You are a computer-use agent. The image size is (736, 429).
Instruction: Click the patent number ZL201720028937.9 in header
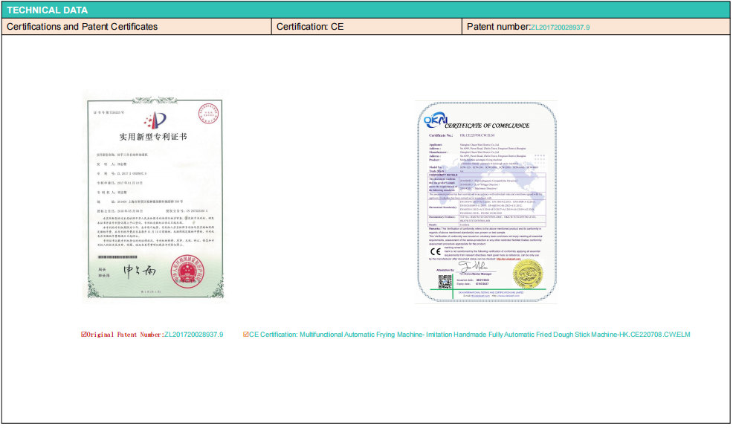pos(559,28)
